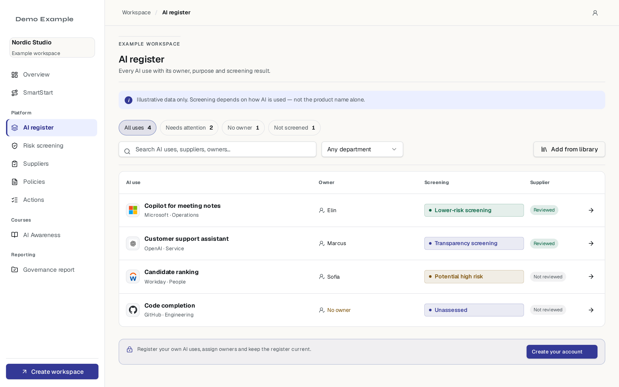The image size is (619, 387).
Task: Click the Governance report folder icon
Action: tap(15, 270)
